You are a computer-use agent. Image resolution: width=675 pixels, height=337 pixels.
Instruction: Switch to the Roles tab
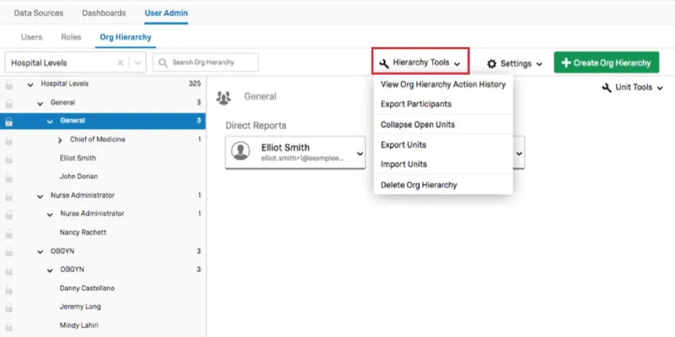[x=71, y=36]
